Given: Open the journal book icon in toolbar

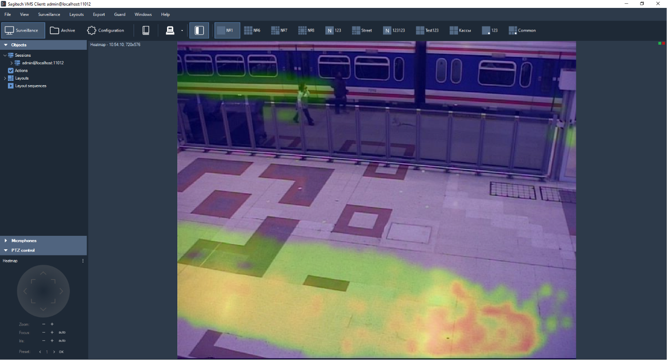Looking at the screenshot, I should point(146,31).
